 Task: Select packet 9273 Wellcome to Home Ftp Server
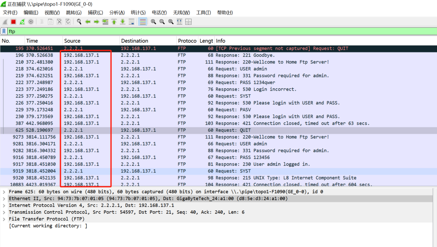(x=218, y=137)
